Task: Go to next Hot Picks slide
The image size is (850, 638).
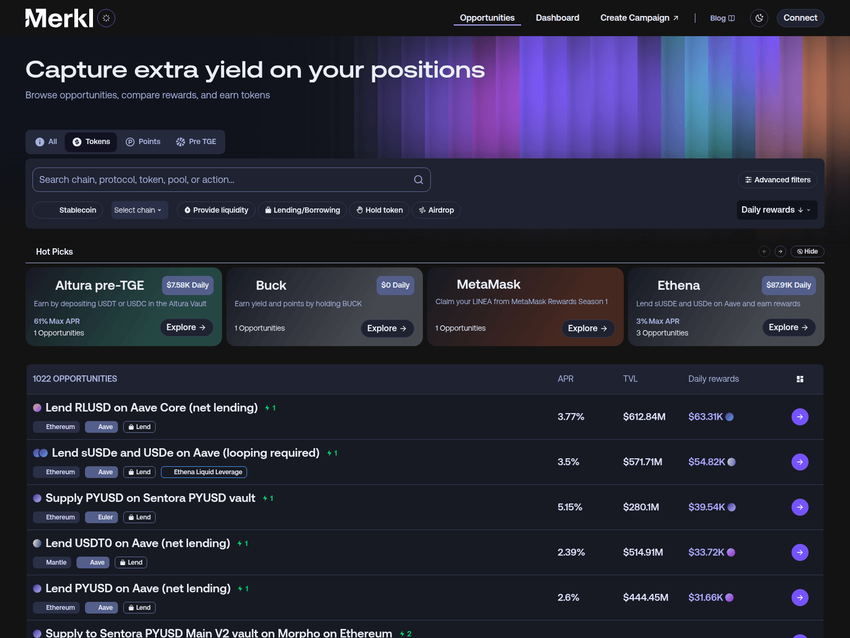Action: 780,251
